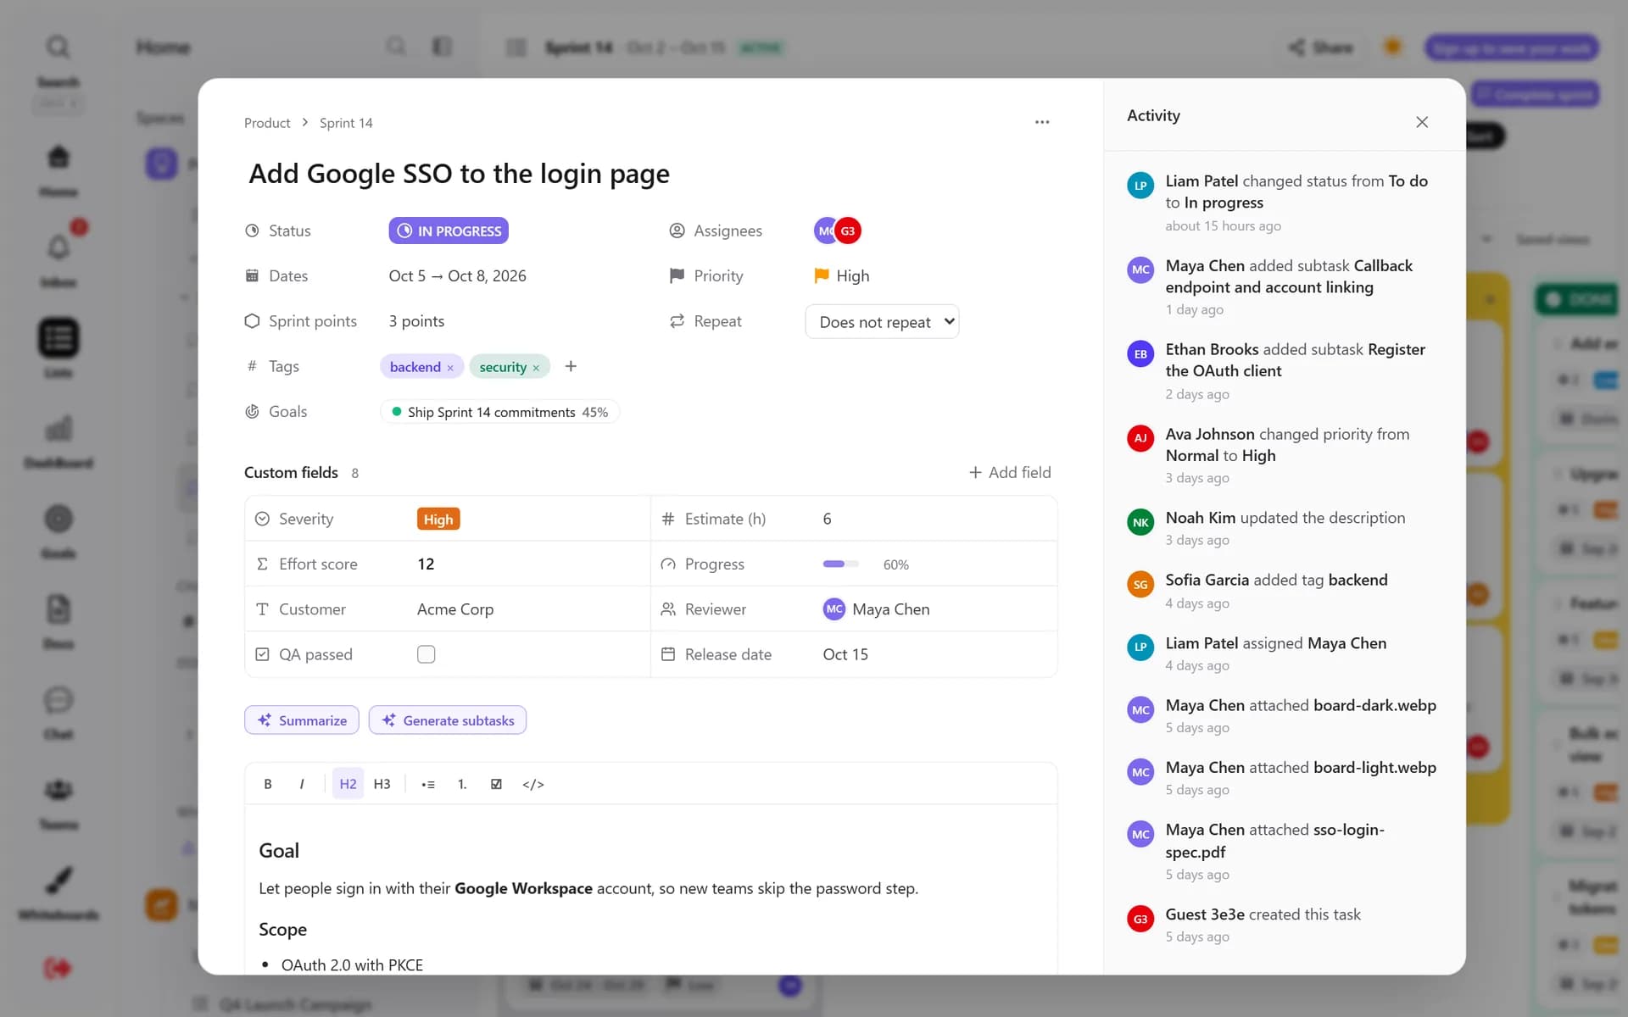Viewport: 1628px width, 1017px height.
Task: Open the Does not repeat dropdown
Action: [x=882, y=321]
